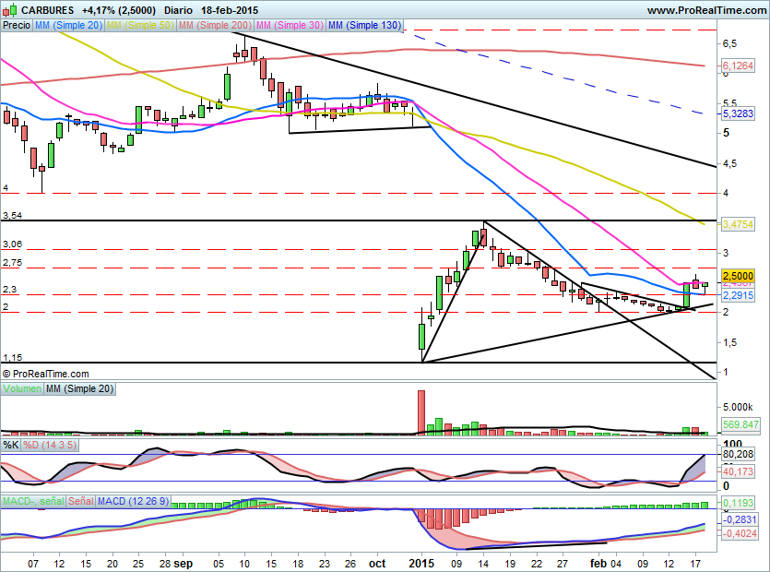The height and width of the screenshot is (572, 770).
Task: Open the www.ProRealTime.com link
Action: pyautogui.click(x=706, y=10)
